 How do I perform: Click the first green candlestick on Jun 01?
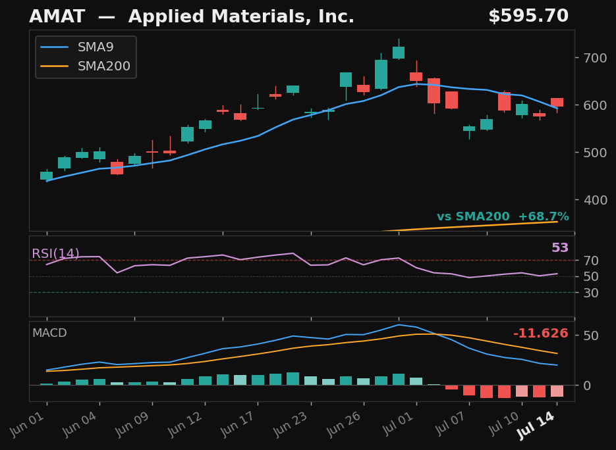tap(46, 176)
